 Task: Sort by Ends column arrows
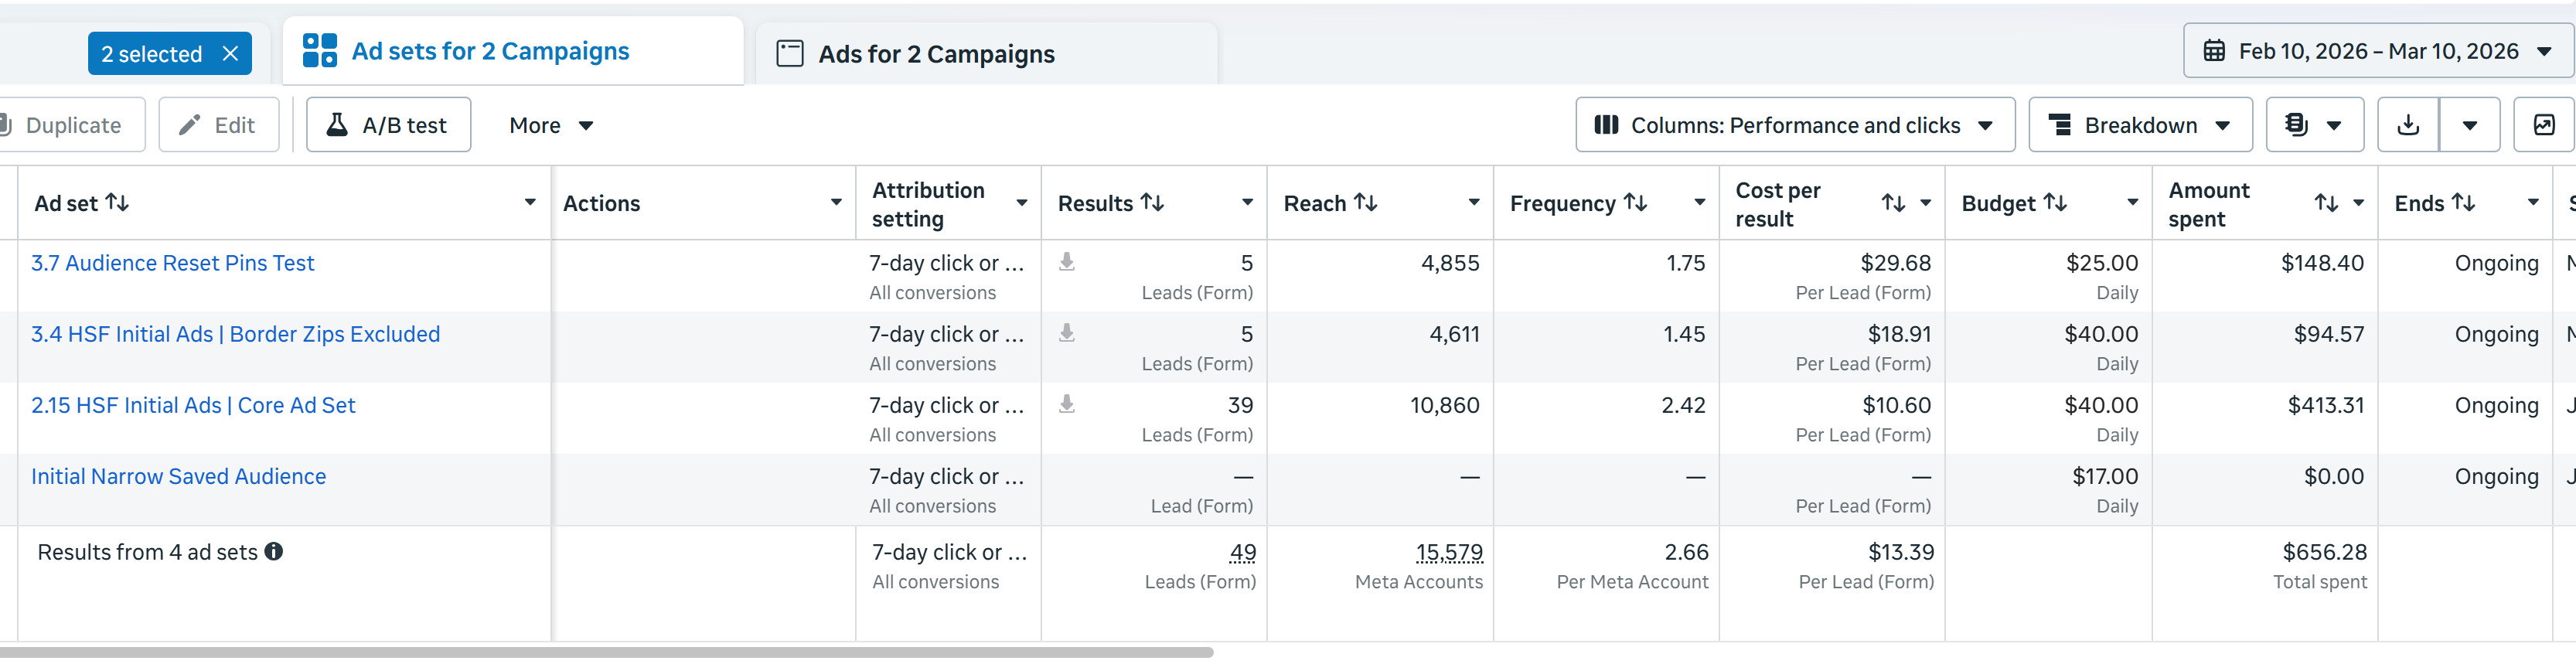(x=2464, y=203)
